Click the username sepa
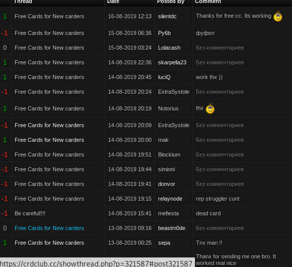Screen dimensions: 292x267 pos(164,243)
